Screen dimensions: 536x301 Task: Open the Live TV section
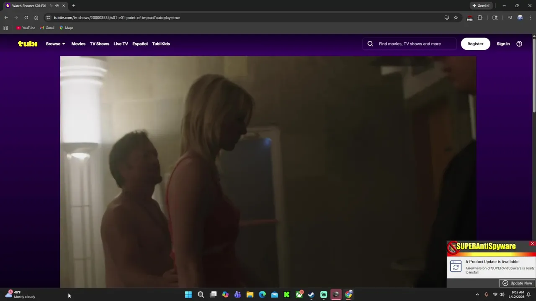[121, 43]
